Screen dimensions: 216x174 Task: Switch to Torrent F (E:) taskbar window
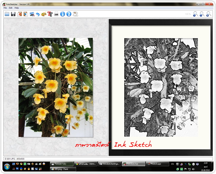point(62,164)
